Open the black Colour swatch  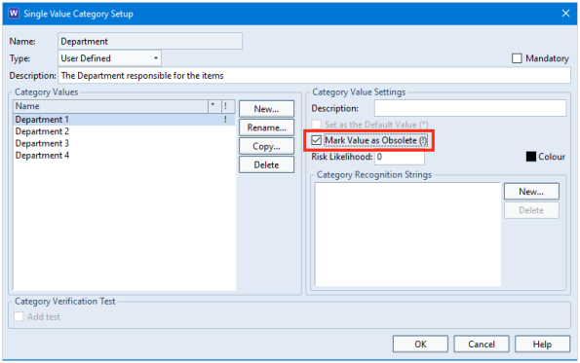click(x=531, y=157)
